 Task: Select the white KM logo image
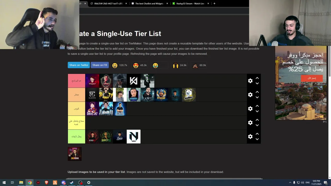[x=133, y=81]
